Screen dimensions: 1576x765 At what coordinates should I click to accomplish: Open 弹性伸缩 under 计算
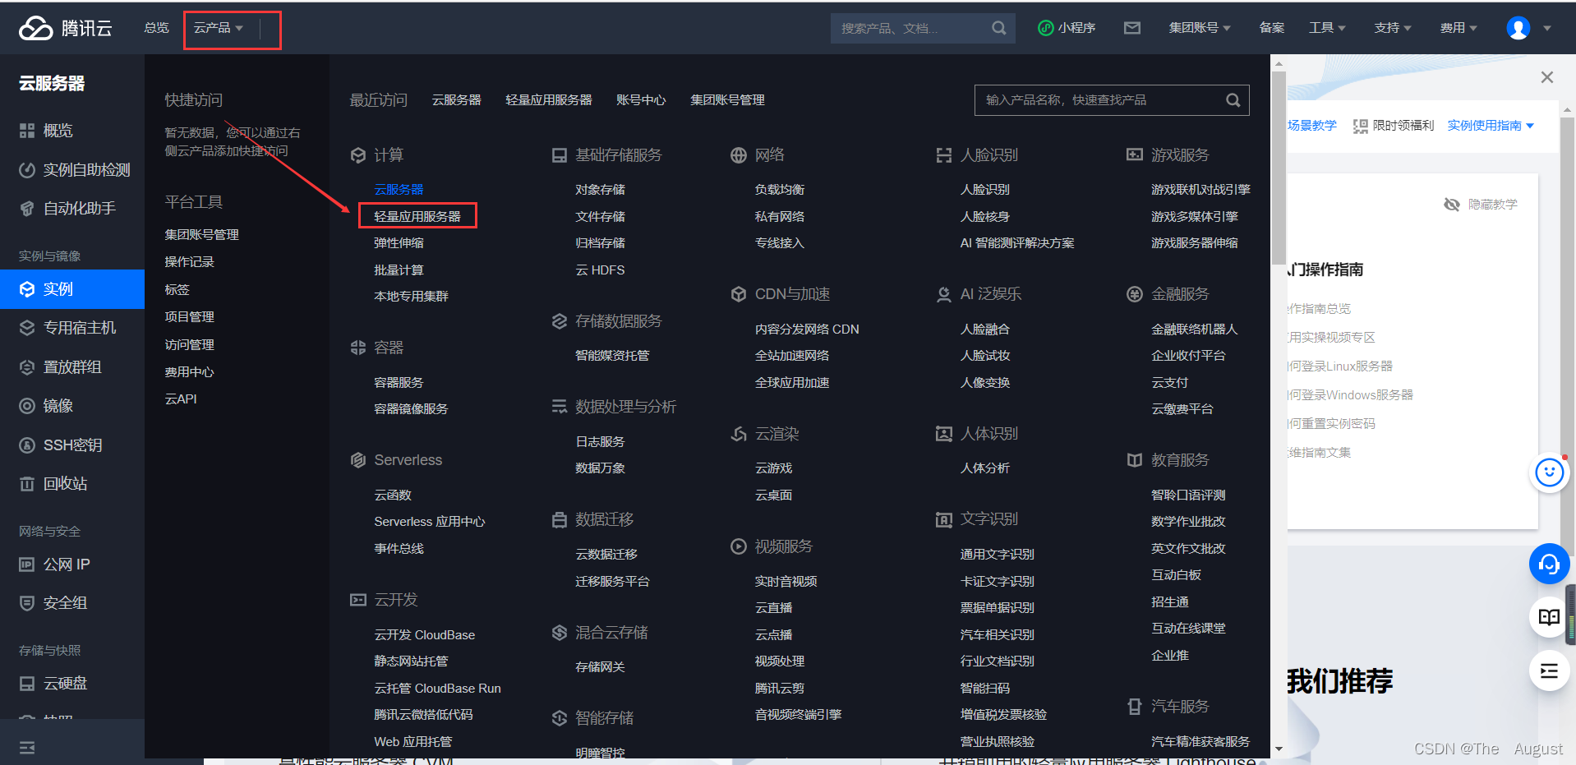click(399, 243)
